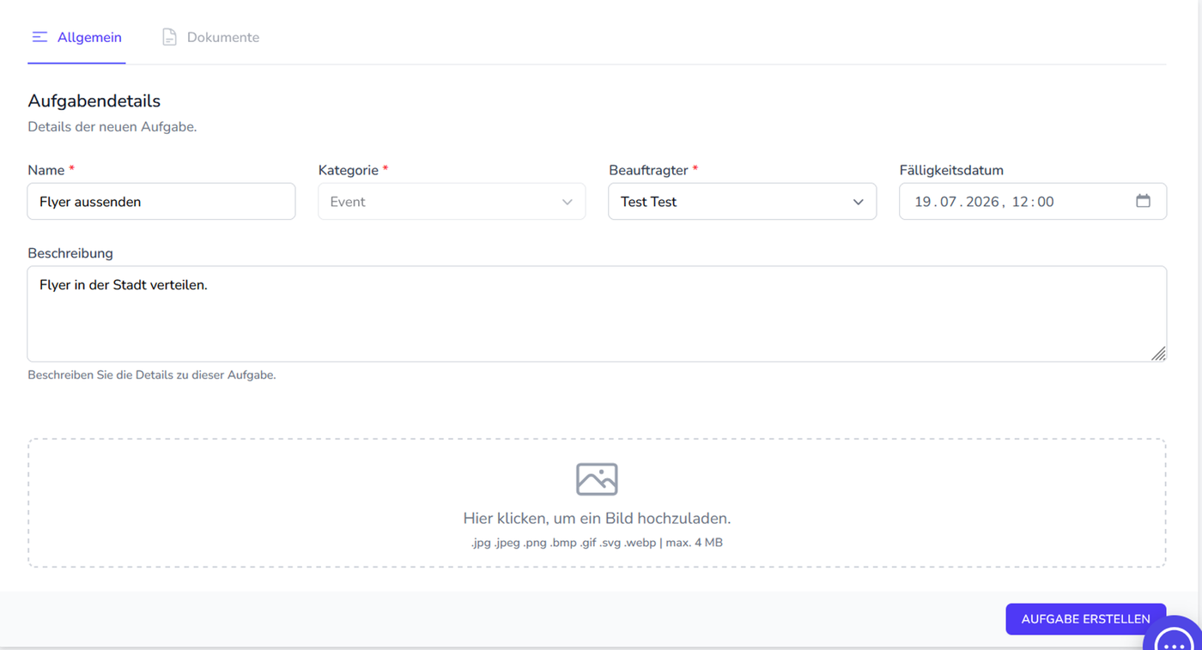Viewport: 1202px width, 650px height.
Task: Switch to the Allgemein tab
Action: (76, 38)
